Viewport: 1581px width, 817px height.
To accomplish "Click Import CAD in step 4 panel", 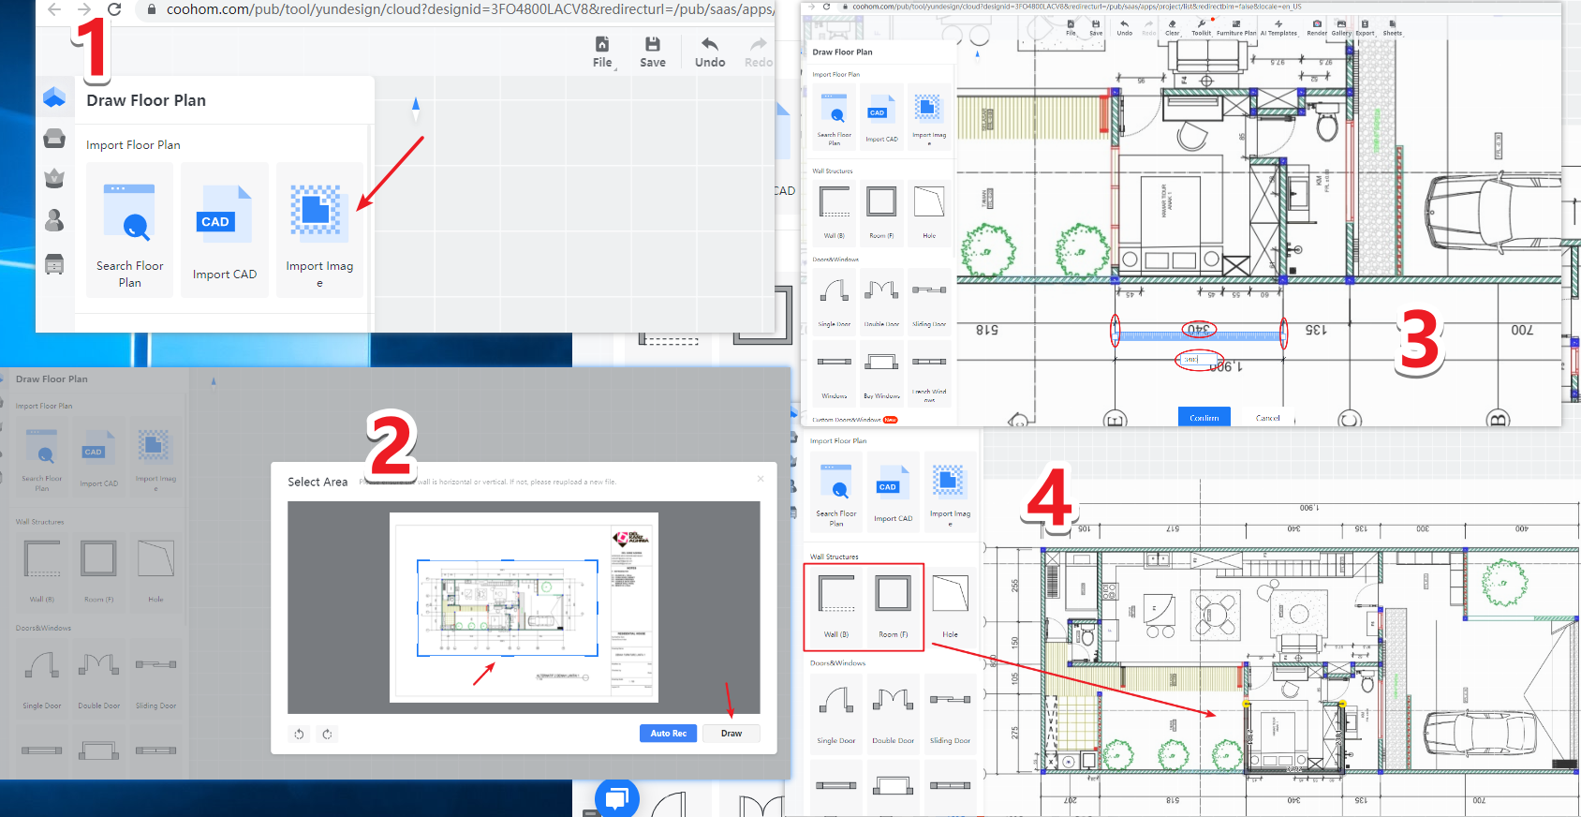I will (893, 493).
